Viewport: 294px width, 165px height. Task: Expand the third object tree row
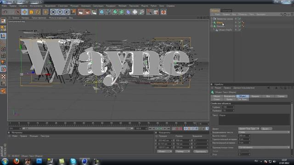[212, 26]
